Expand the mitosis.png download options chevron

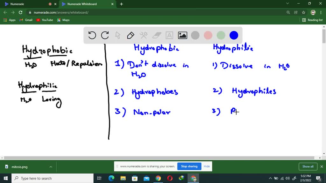tap(50, 166)
